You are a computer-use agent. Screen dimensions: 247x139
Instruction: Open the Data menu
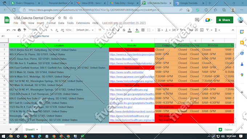point(61,23)
